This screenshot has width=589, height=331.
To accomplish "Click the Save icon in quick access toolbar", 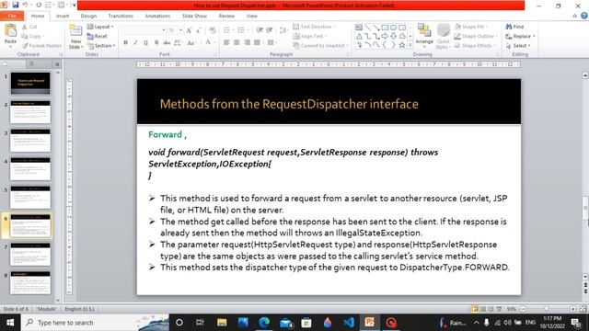I will [x=16, y=5].
